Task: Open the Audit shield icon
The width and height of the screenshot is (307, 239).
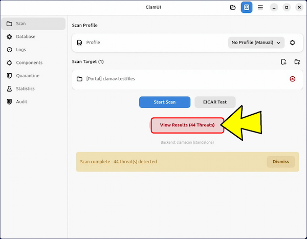Action: 9,102
